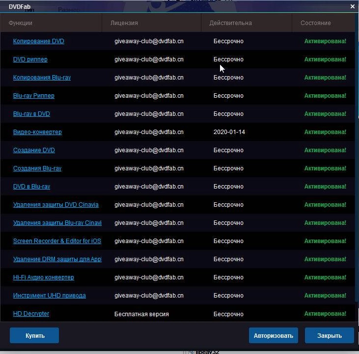Open the HD Decrypter link
Image resolution: width=359 pixels, height=354 pixels.
click(x=31, y=314)
